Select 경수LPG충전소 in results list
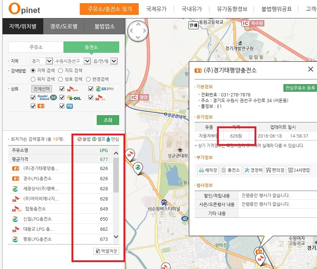Image resolution: width=317 pixels, height=269 pixels. [x=60, y=178]
